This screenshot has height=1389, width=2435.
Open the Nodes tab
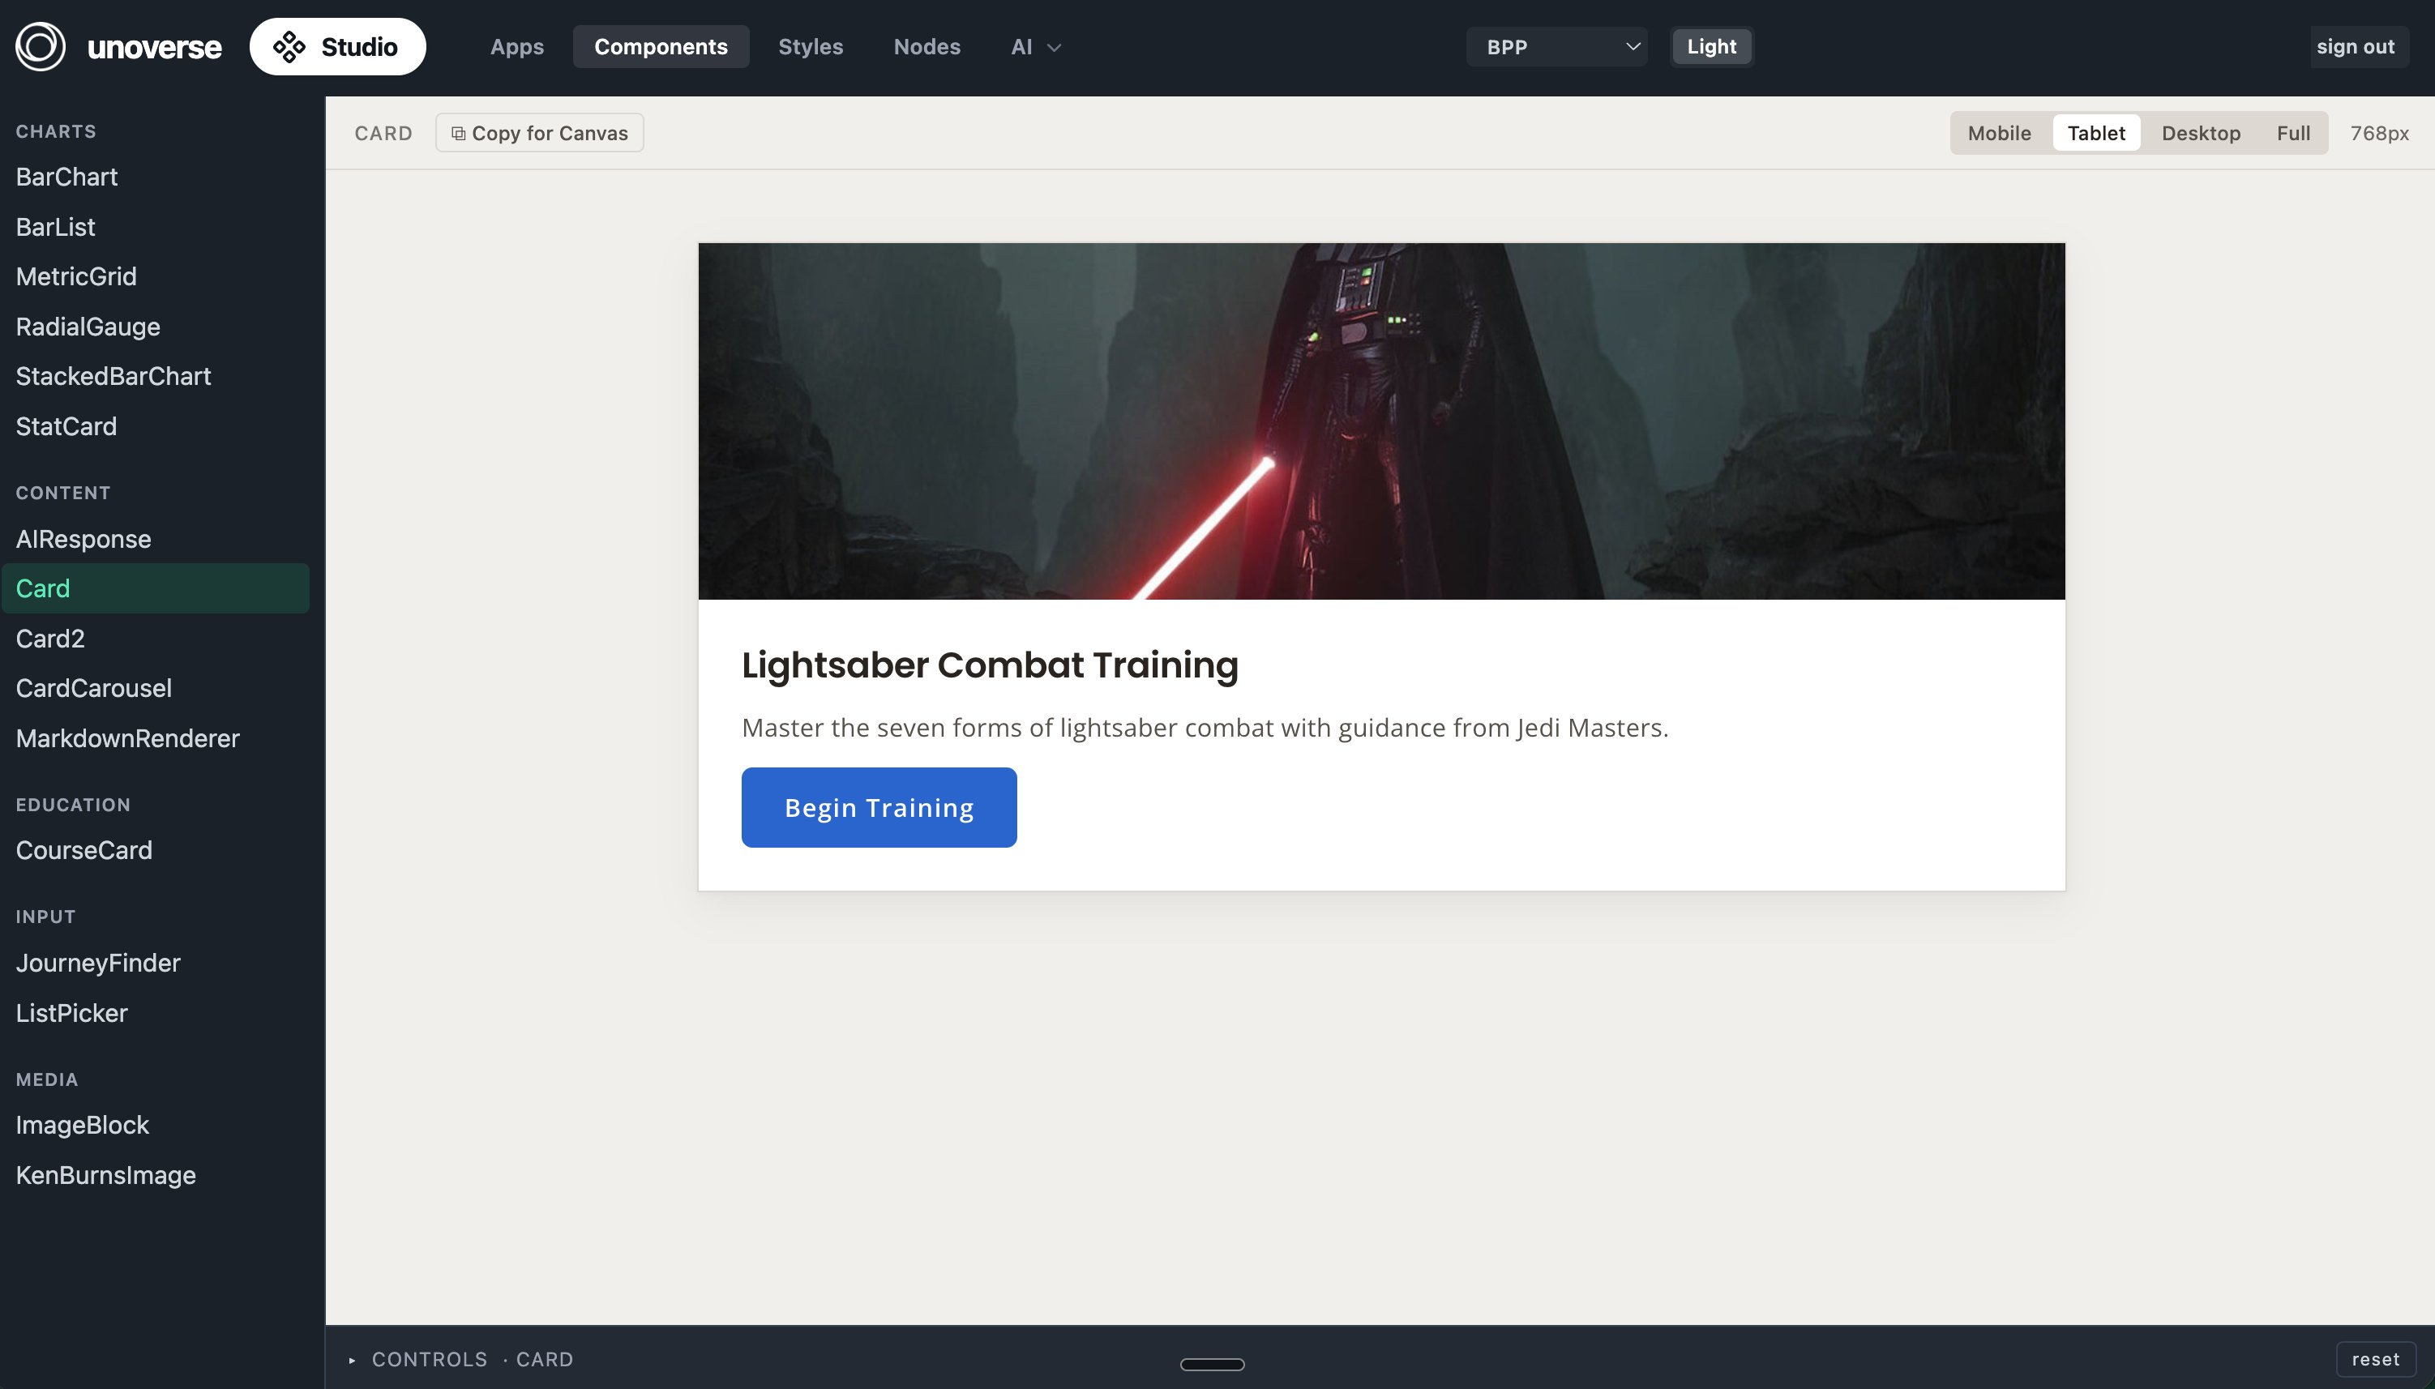tap(926, 47)
